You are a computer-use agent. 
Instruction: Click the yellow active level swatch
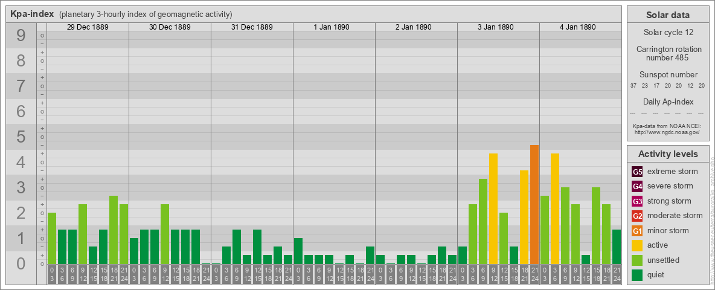[637, 245]
